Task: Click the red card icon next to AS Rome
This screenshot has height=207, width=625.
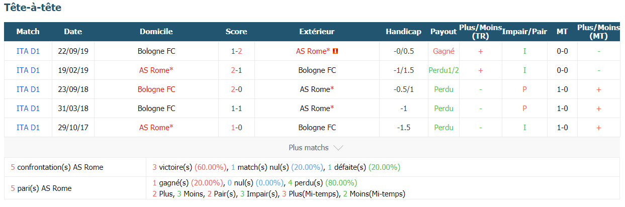Action: click(x=335, y=51)
